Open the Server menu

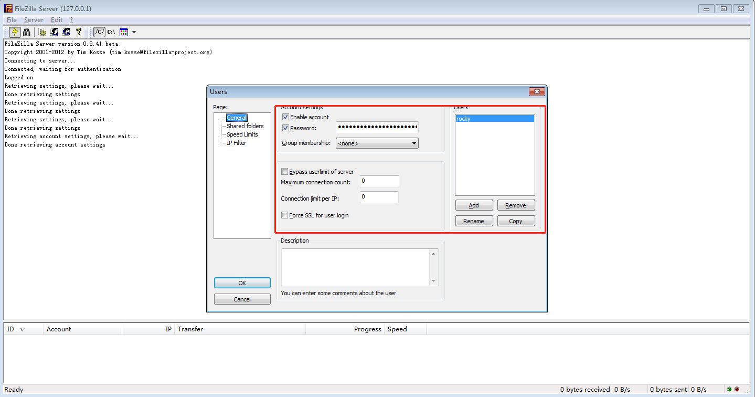(x=34, y=19)
